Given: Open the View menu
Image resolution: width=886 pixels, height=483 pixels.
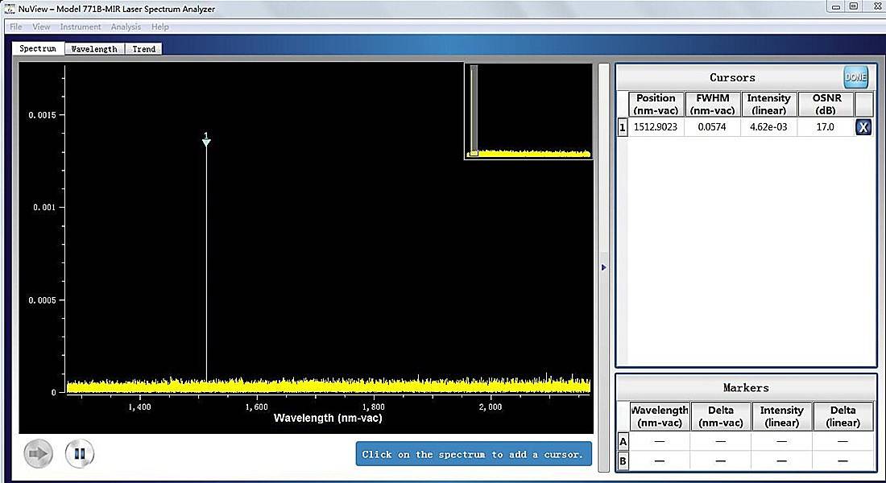Looking at the screenshot, I should click(x=41, y=27).
